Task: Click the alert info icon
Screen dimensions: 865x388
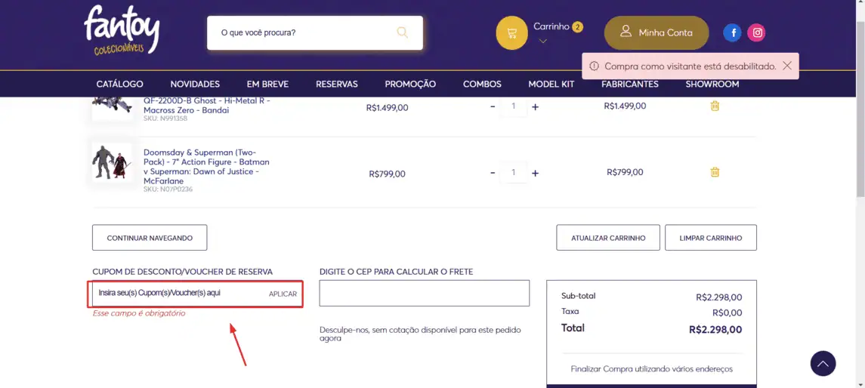Action: [x=594, y=66]
